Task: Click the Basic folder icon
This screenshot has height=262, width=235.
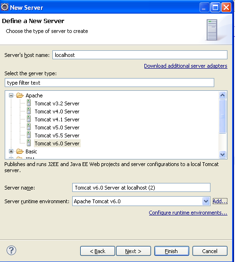Action: coord(20,151)
